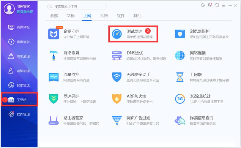Click description 保障通讯数据安全
241x148 pixels.
click(x=140, y=102)
